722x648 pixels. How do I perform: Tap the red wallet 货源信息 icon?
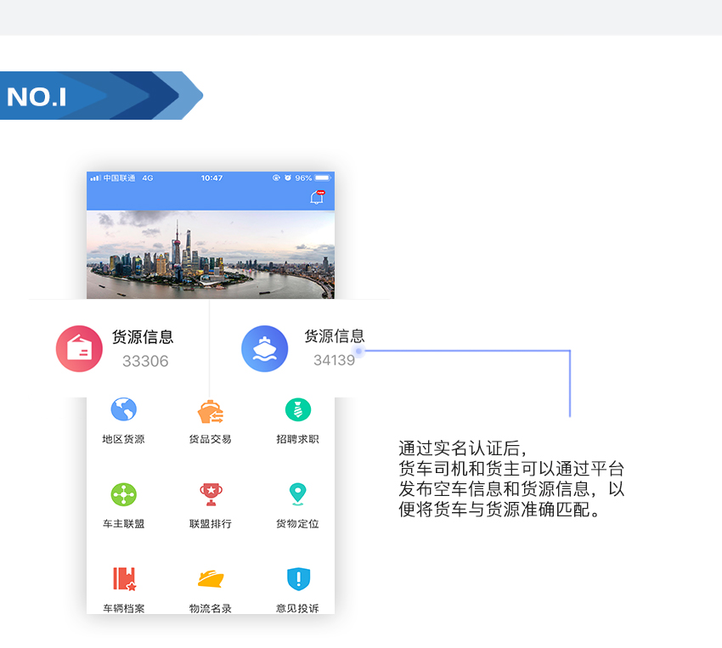[79, 348]
